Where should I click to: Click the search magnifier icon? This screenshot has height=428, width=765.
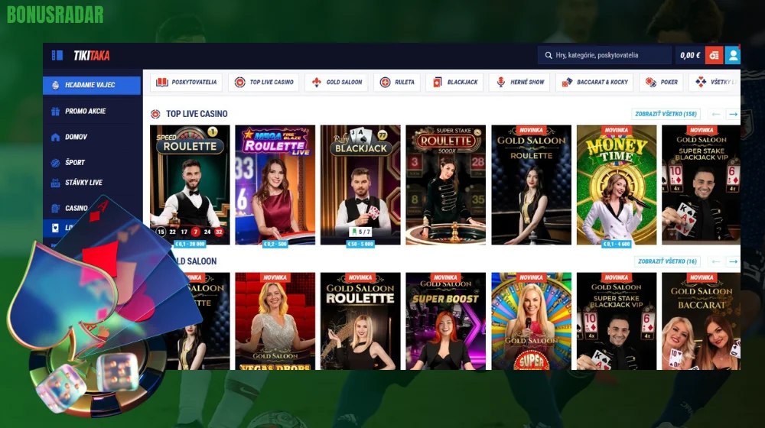(x=548, y=55)
